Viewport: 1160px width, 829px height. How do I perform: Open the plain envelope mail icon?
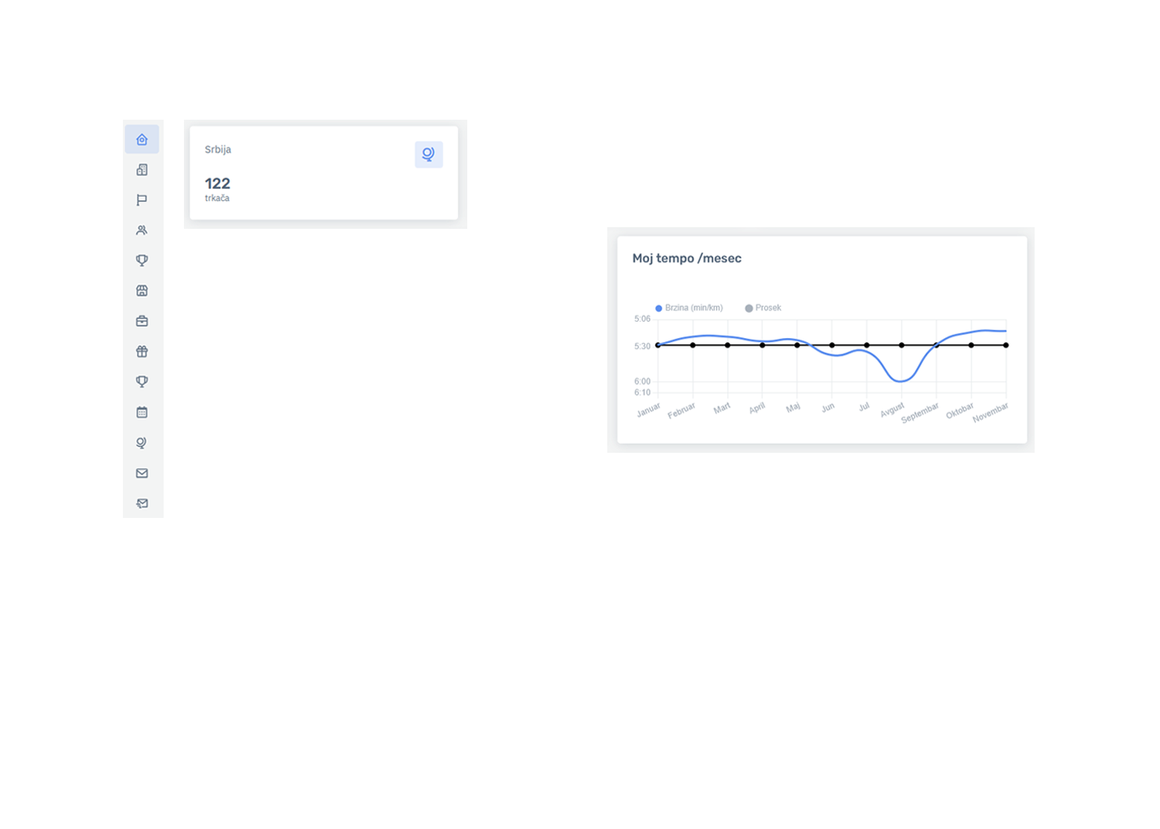(x=142, y=473)
